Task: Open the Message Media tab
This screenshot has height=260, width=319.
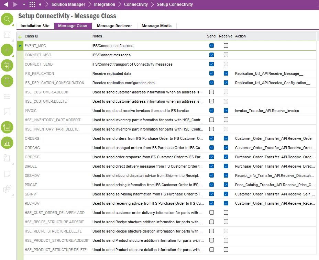Action: [156, 26]
